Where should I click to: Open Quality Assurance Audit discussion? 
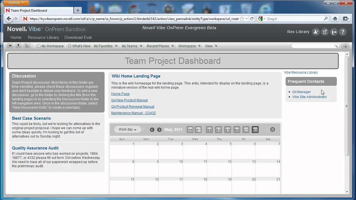click(x=35, y=148)
